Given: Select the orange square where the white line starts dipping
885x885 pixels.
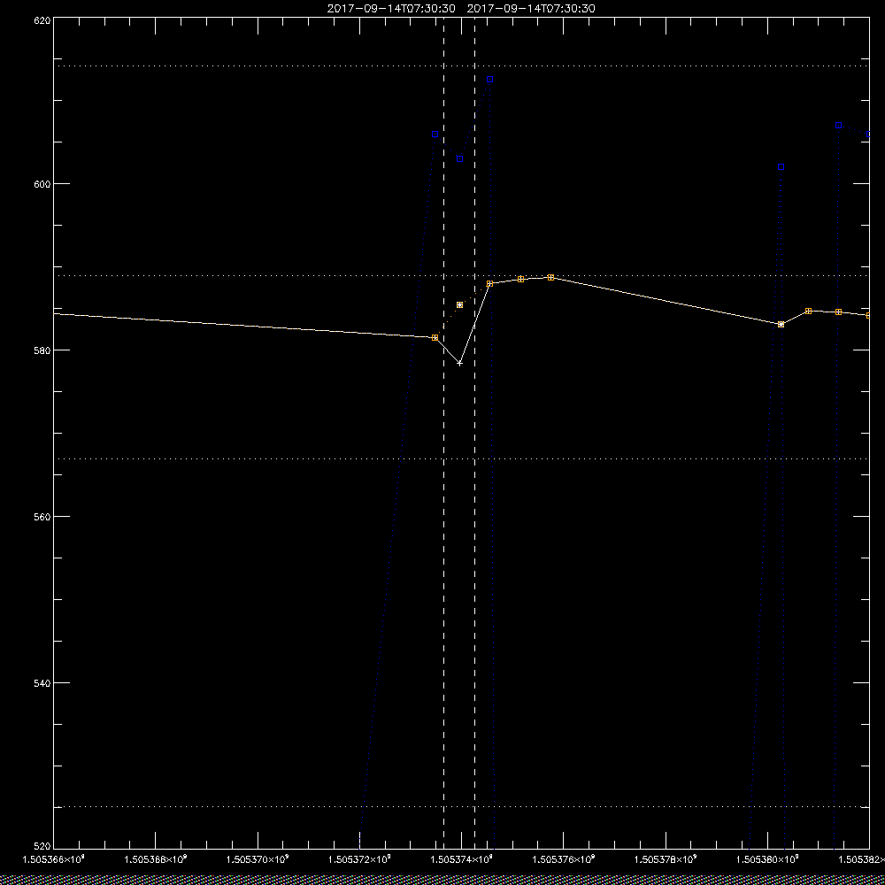Looking at the screenshot, I should tap(435, 337).
